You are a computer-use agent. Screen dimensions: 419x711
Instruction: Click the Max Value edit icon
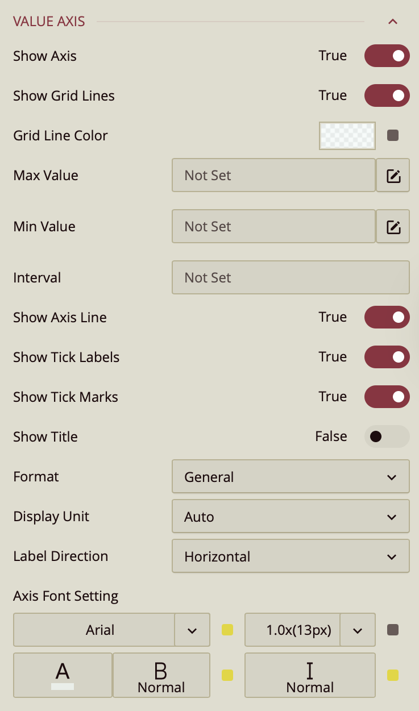(x=393, y=176)
